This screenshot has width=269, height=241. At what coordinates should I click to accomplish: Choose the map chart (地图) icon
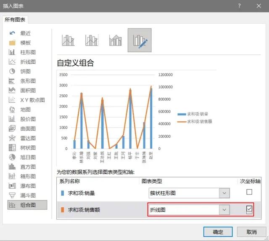coord(12,110)
